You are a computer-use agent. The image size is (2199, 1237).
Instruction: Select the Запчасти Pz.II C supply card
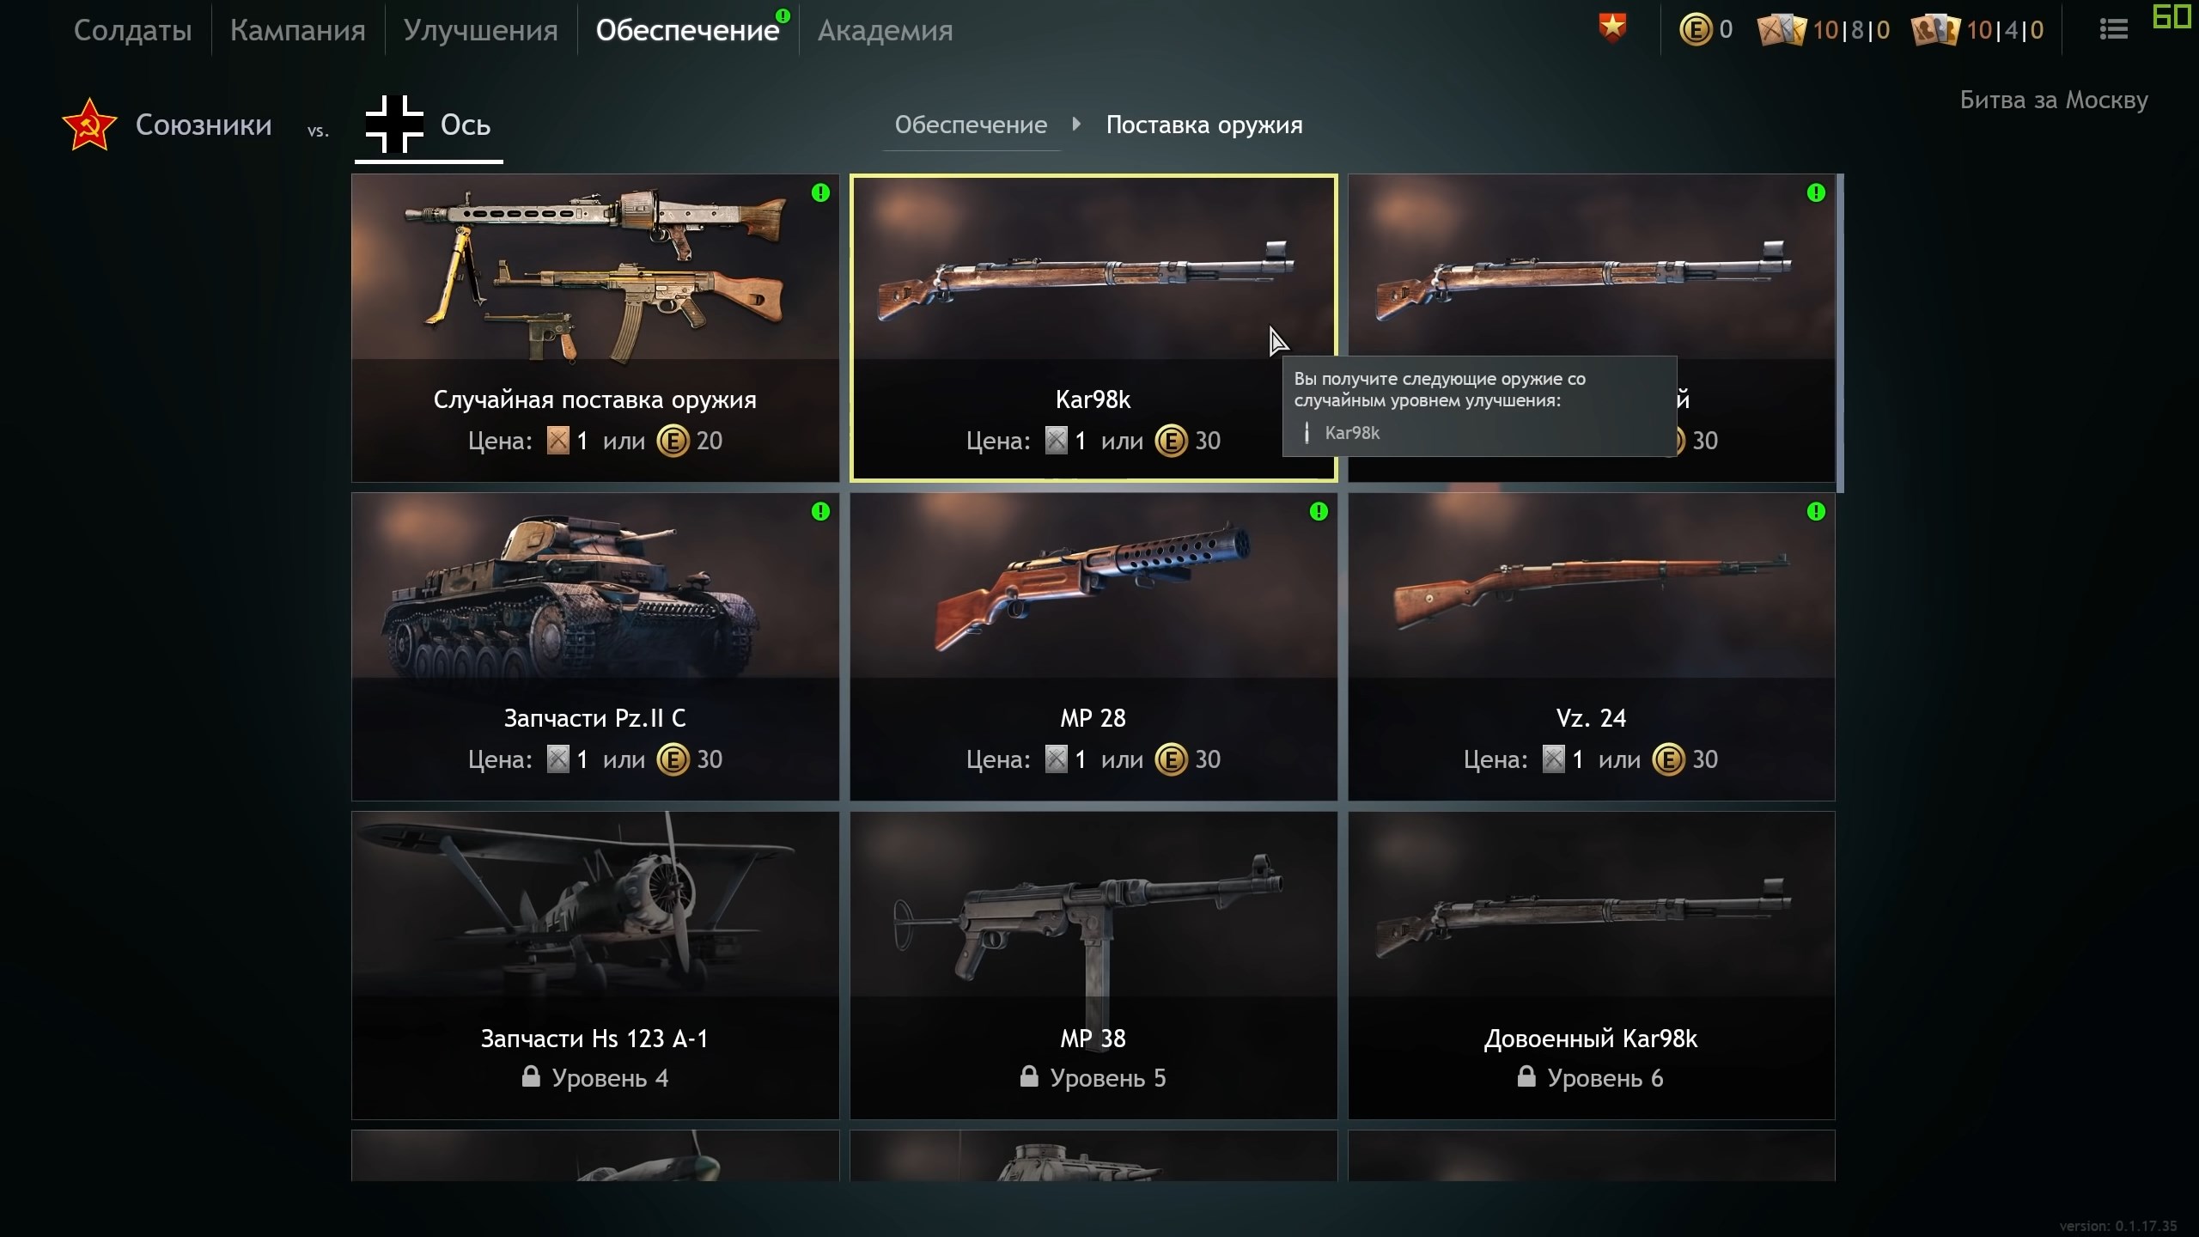595,646
